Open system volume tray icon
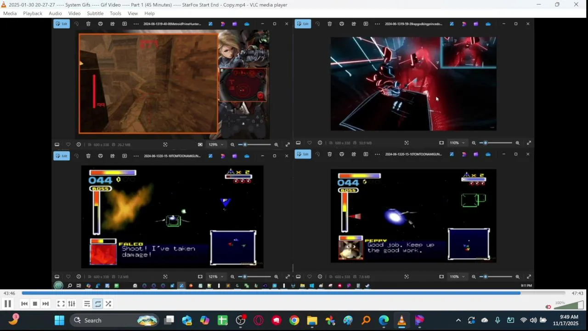The width and height of the screenshot is (588, 331). click(x=533, y=320)
